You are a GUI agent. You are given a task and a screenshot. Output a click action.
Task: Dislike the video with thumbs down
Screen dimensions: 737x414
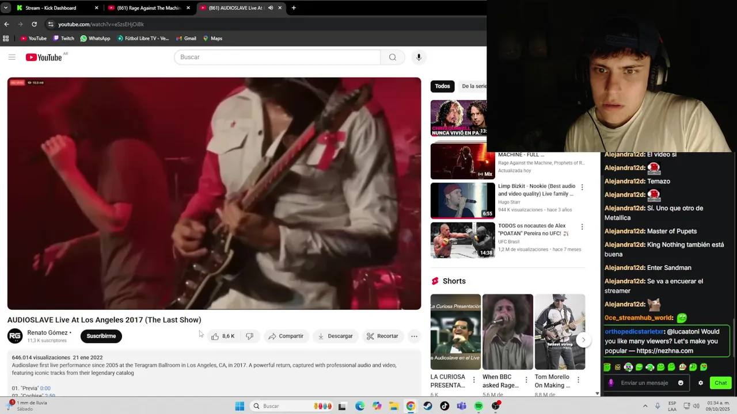click(249, 336)
